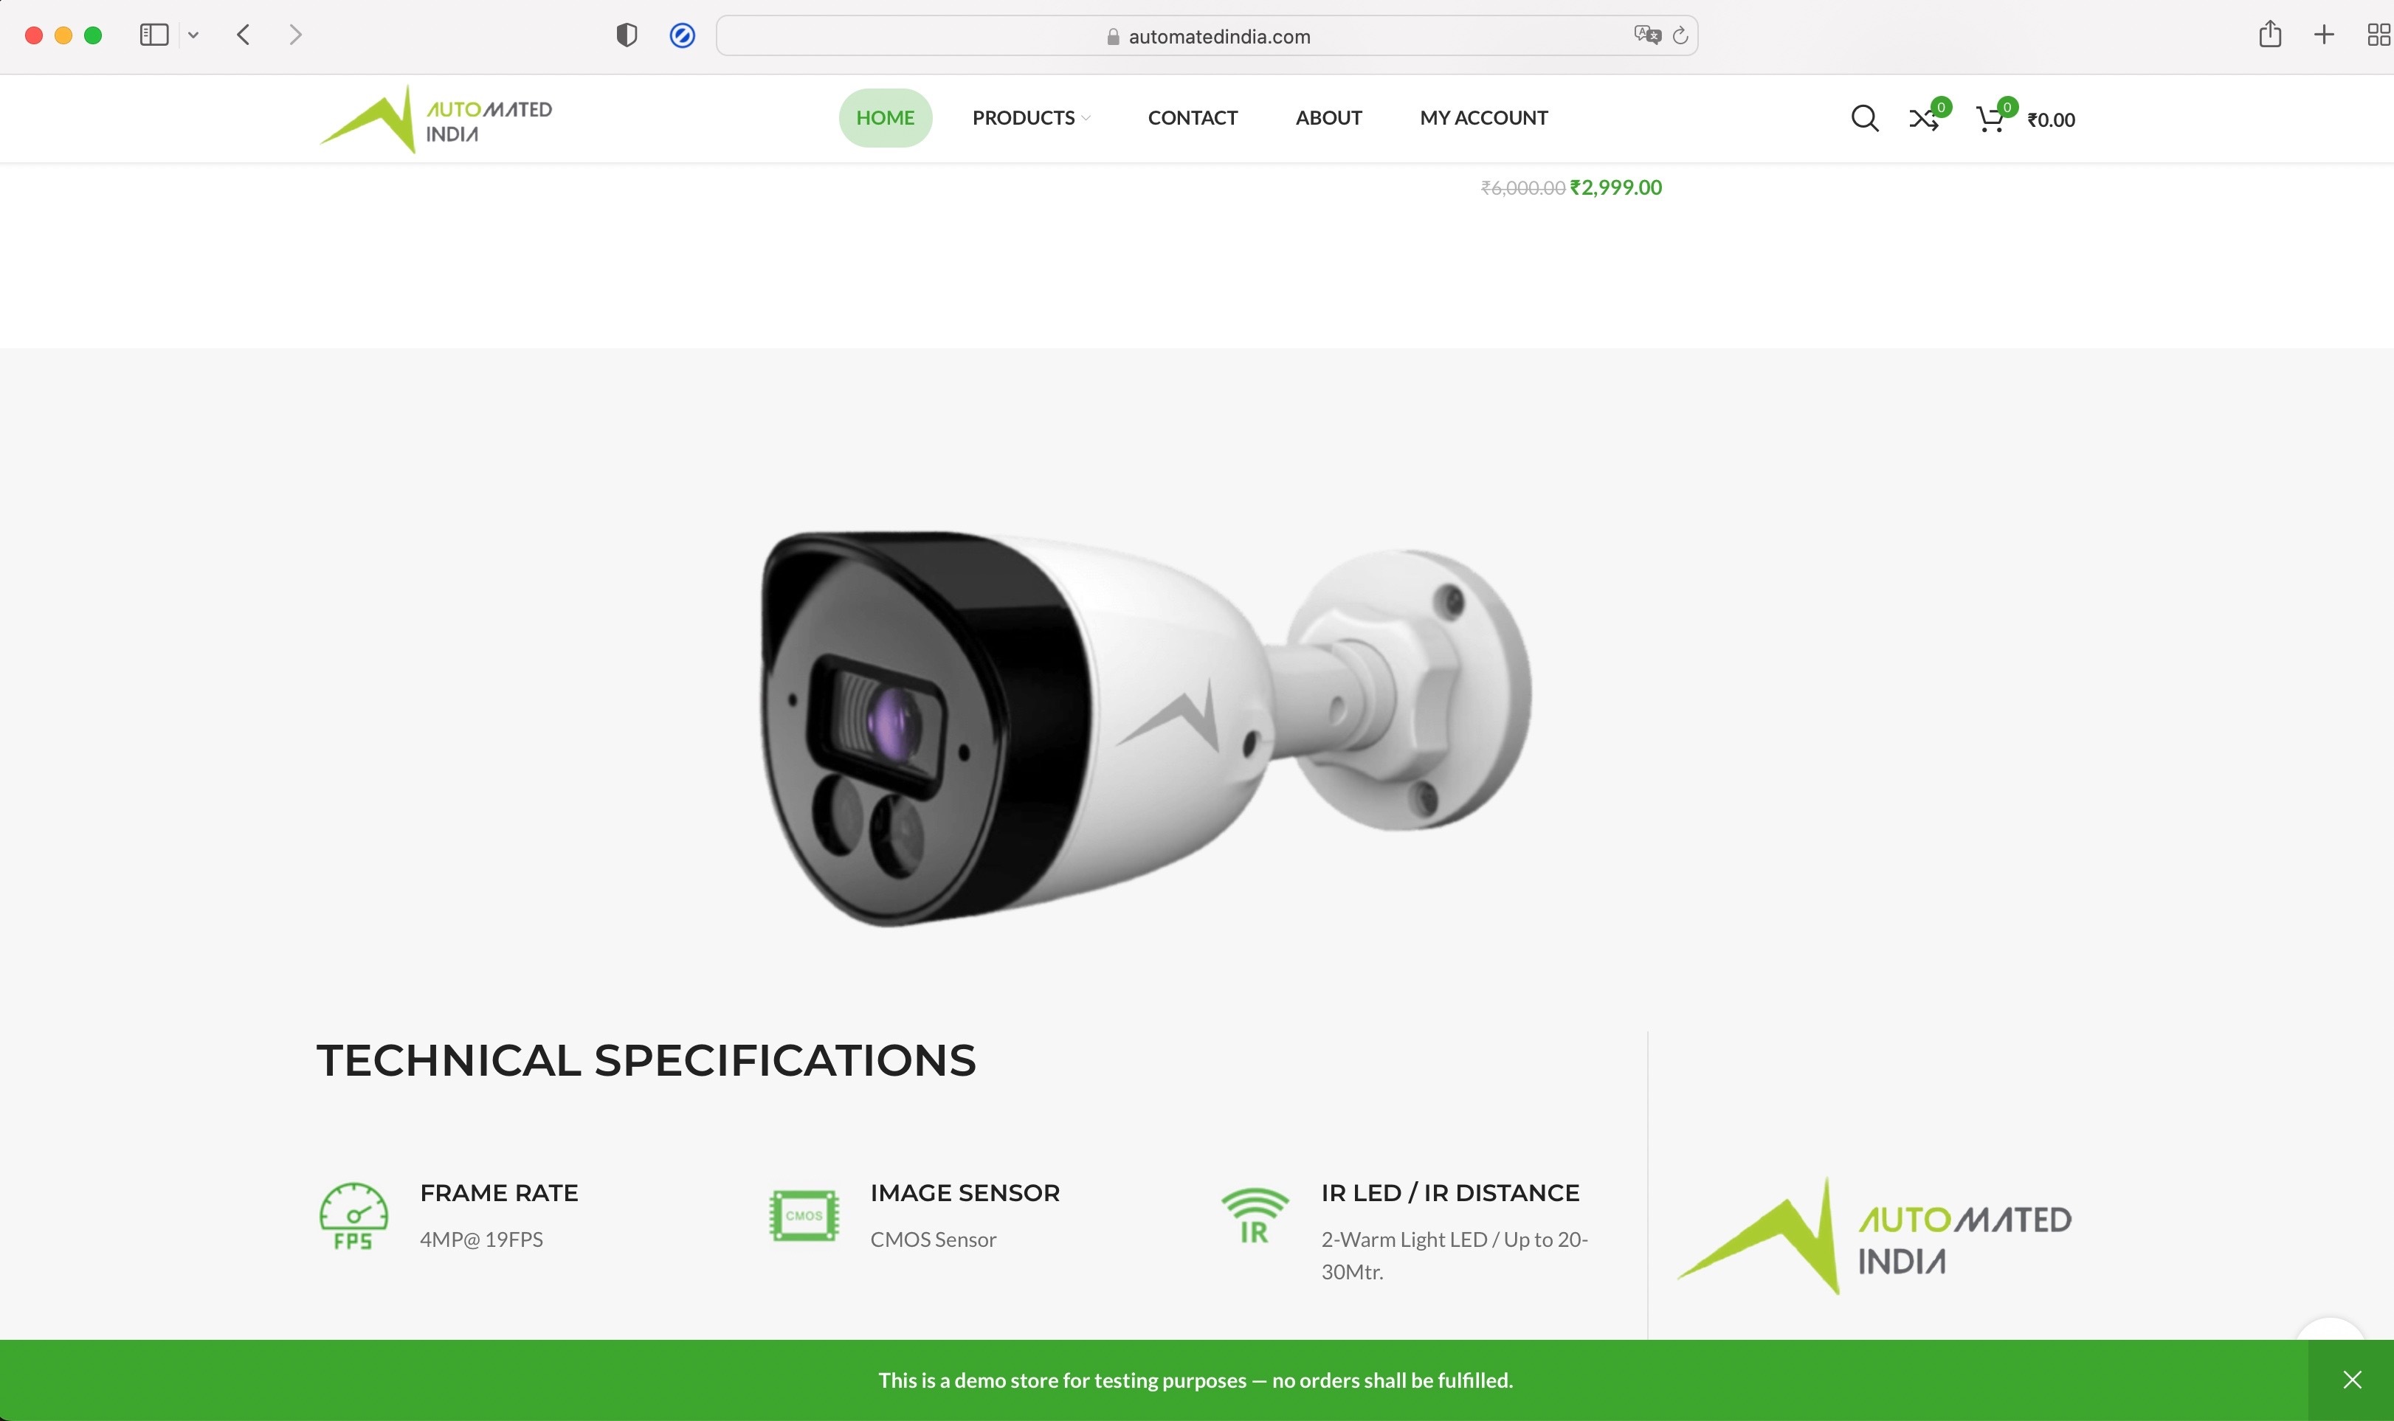The image size is (2394, 1421).
Task: Reload the page with the refresh icon
Action: [1680, 35]
